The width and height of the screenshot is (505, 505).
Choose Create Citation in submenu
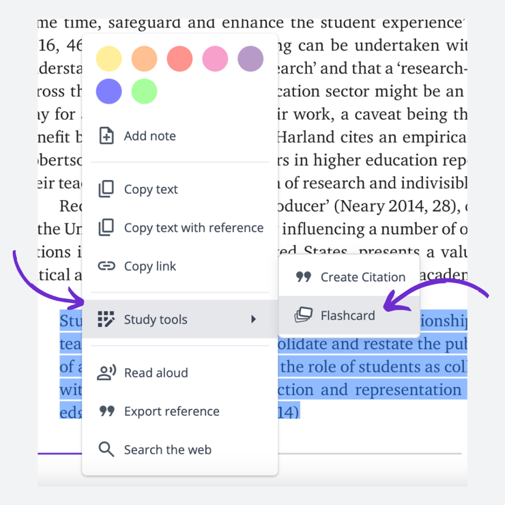349,277
